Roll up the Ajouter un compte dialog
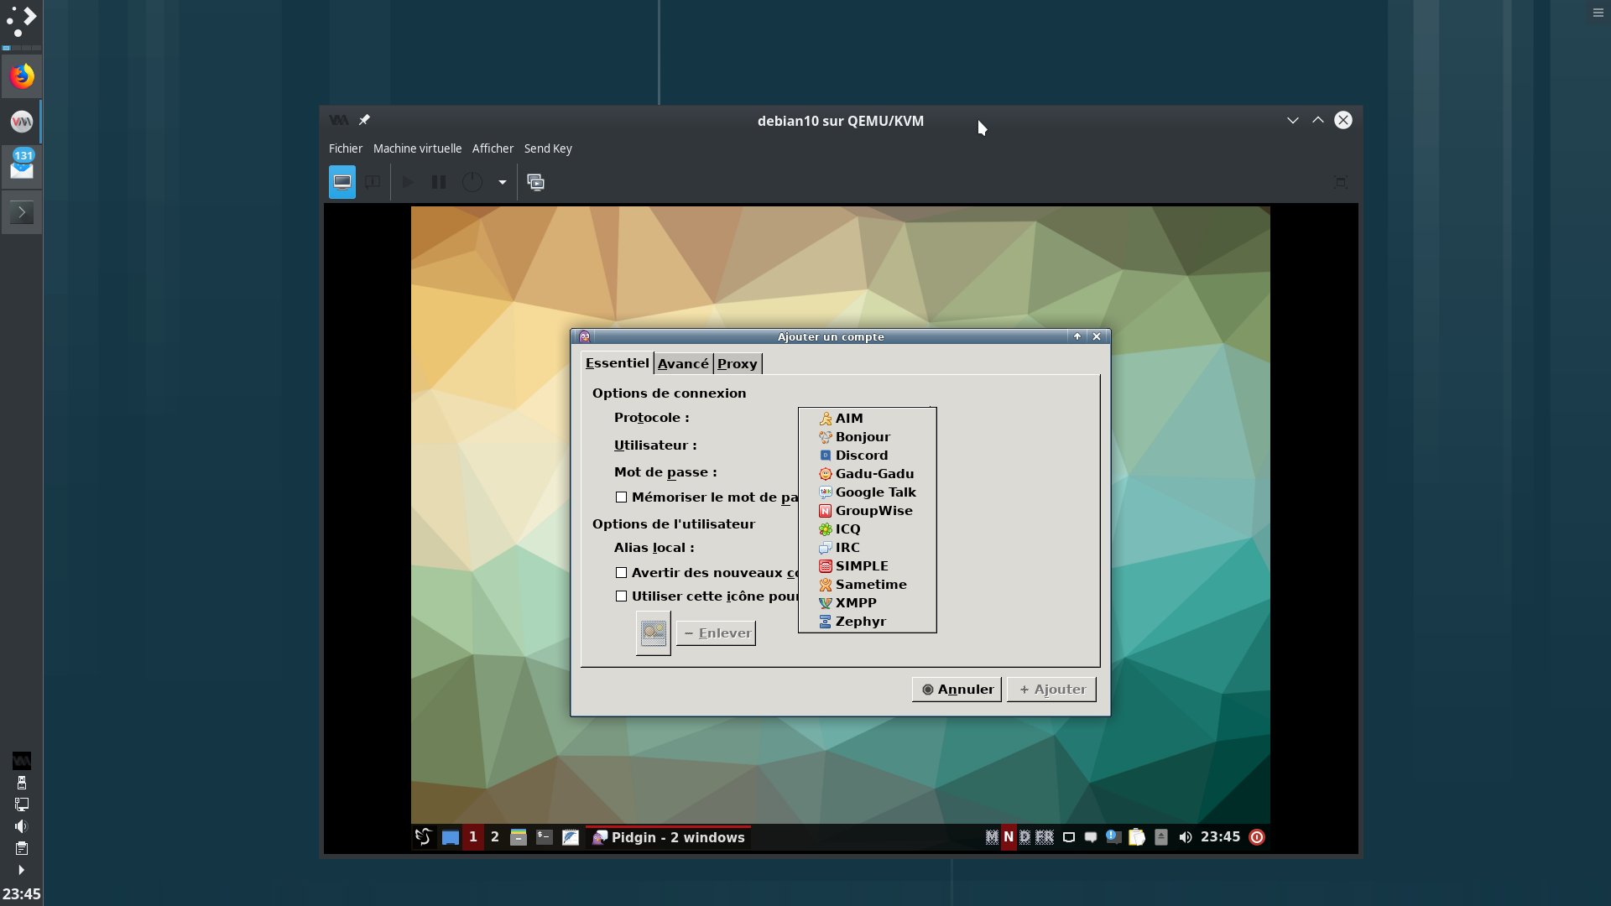 click(x=1077, y=336)
